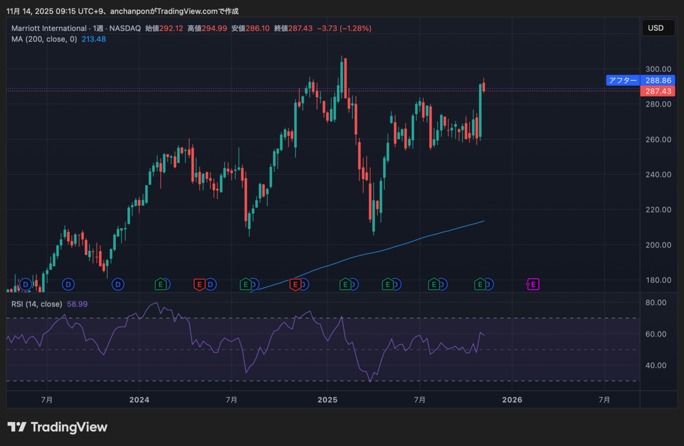Click the RSI value 58.99

(78, 304)
